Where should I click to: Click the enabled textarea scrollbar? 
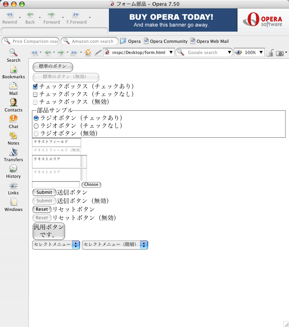84,162
